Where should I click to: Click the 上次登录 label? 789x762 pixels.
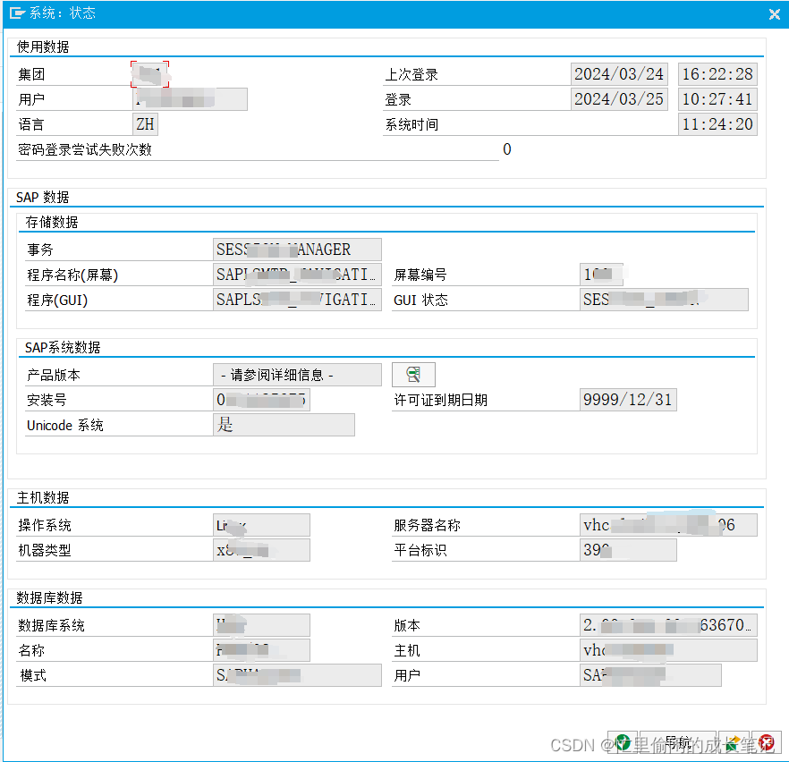click(x=411, y=75)
